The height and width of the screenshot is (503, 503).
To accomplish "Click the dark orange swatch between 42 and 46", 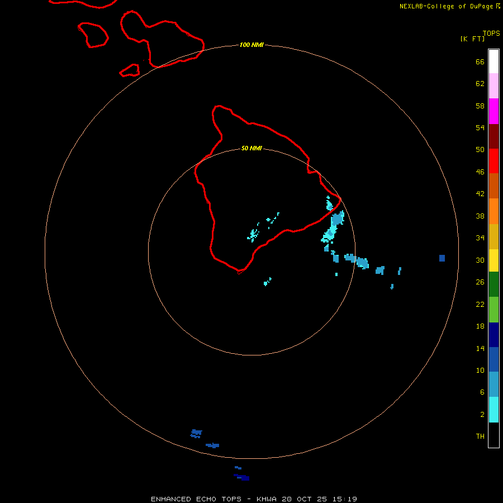I will (493, 186).
